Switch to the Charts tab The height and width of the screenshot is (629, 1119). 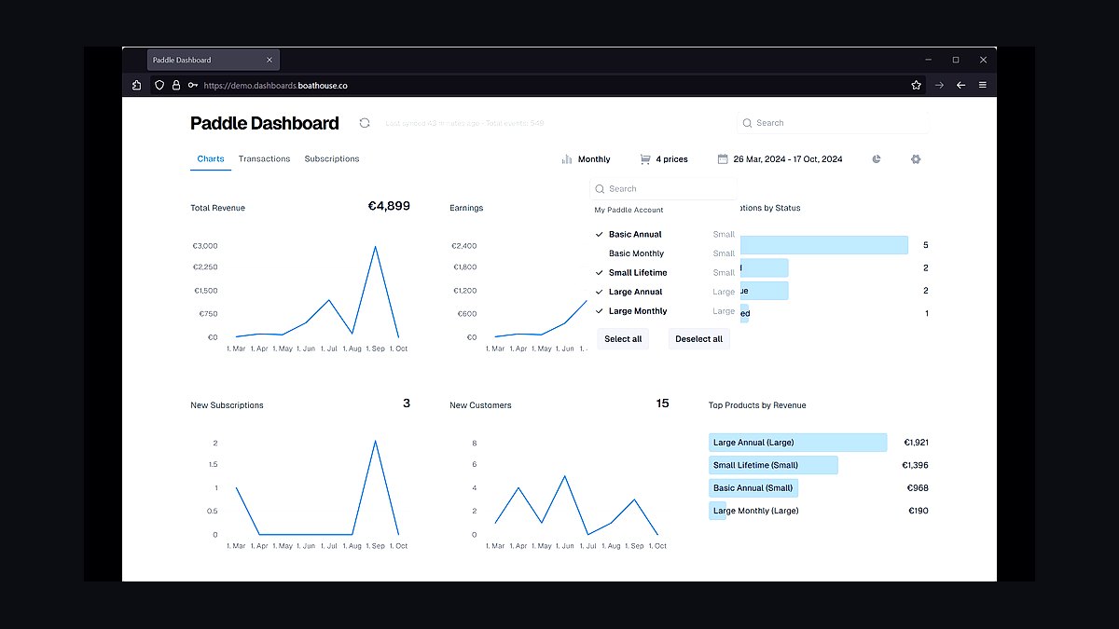(x=211, y=159)
